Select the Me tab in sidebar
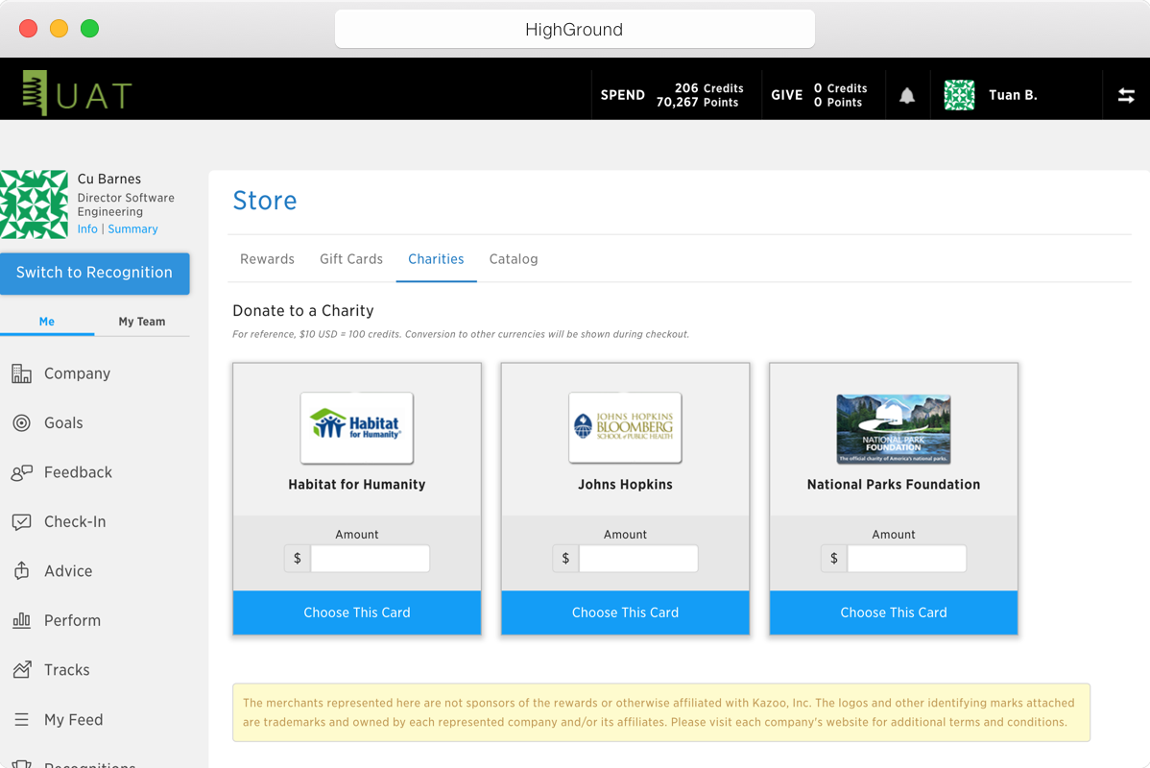1150x768 pixels. (x=47, y=322)
